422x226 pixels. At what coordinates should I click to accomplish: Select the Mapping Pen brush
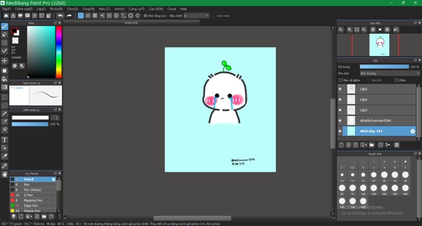(33, 201)
